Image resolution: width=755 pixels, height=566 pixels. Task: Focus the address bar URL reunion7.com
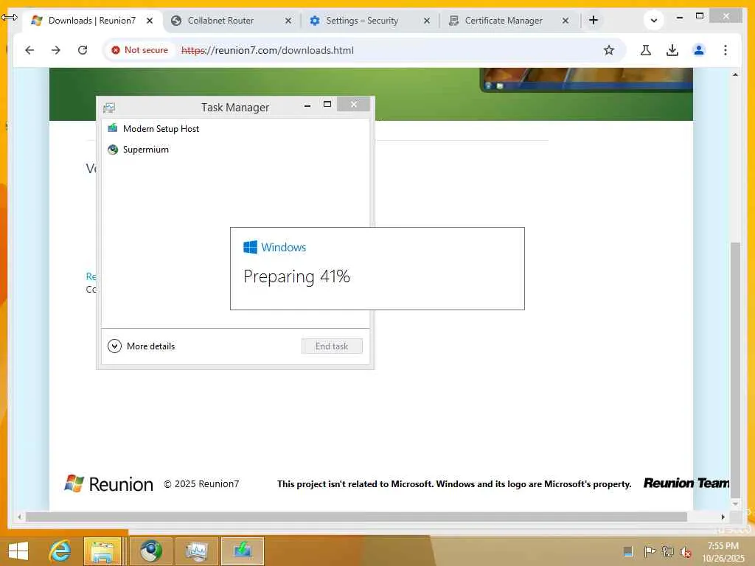[268, 50]
